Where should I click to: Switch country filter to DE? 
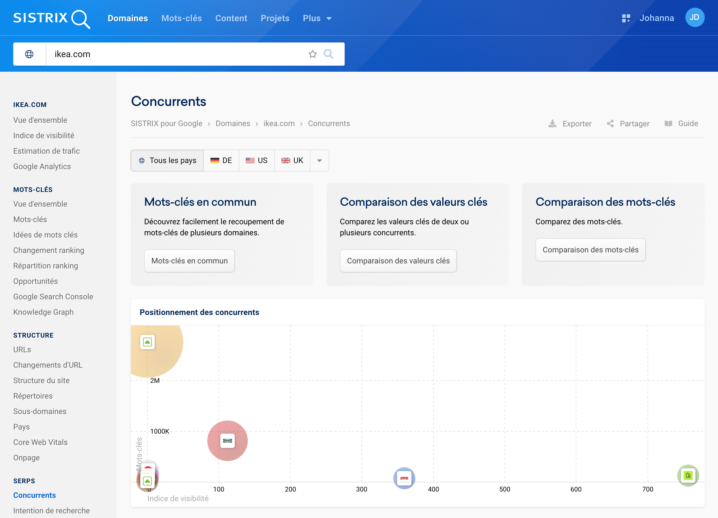(x=221, y=161)
